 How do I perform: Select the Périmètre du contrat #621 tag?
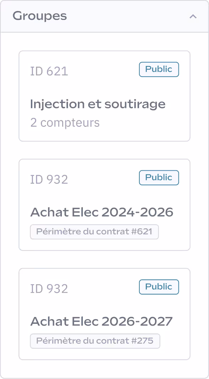coord(94,232)
